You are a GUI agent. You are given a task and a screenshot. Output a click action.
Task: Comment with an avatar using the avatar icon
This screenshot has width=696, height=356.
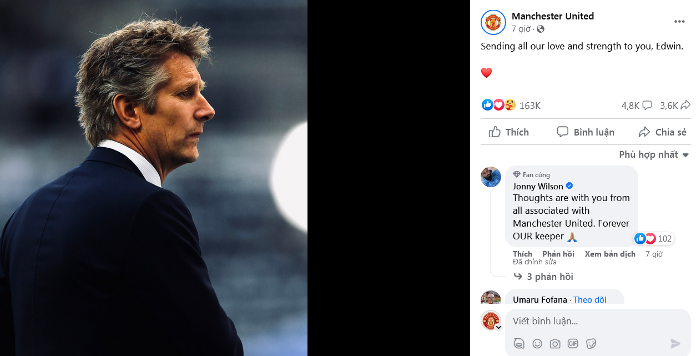pos(519,344)
